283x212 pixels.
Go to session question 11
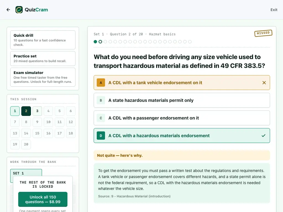click(x=60, y=122)
